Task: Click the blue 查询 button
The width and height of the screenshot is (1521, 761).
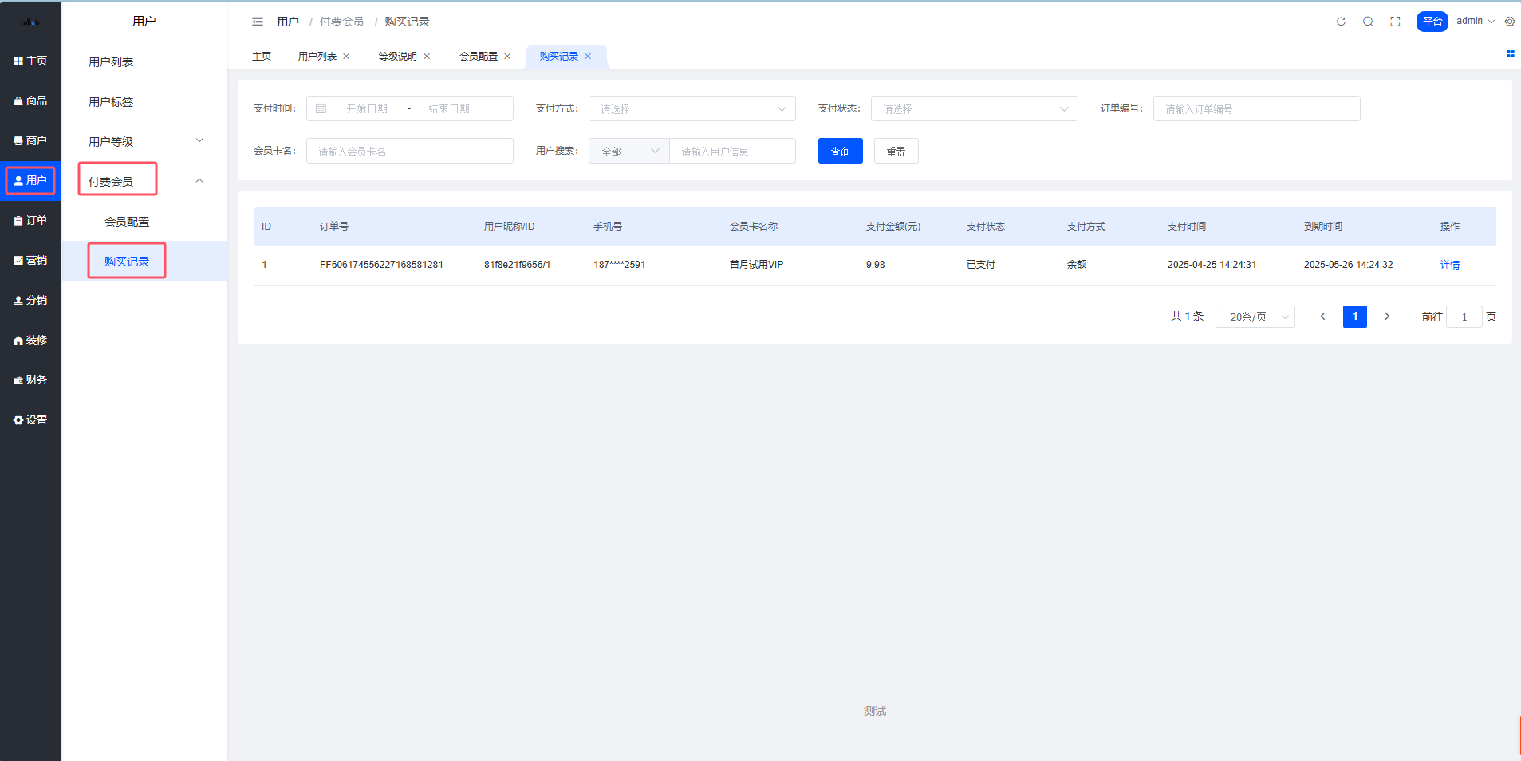Action: 840,151
